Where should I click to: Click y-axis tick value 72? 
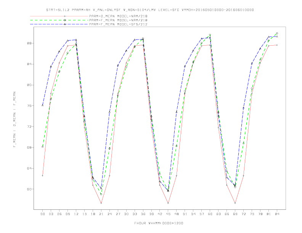pyautogui.click(x=28, y=127)
